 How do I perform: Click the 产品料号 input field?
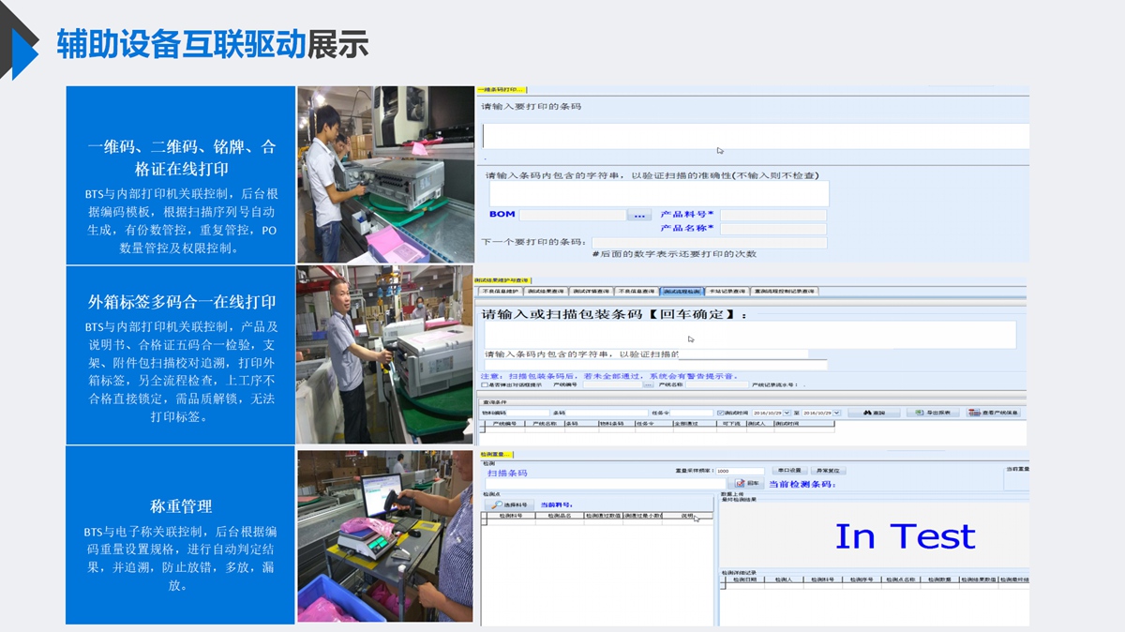coord(772,215)
